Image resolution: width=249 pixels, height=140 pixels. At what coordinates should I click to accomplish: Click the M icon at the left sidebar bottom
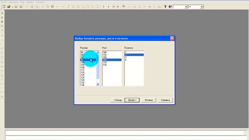[2, 97]
